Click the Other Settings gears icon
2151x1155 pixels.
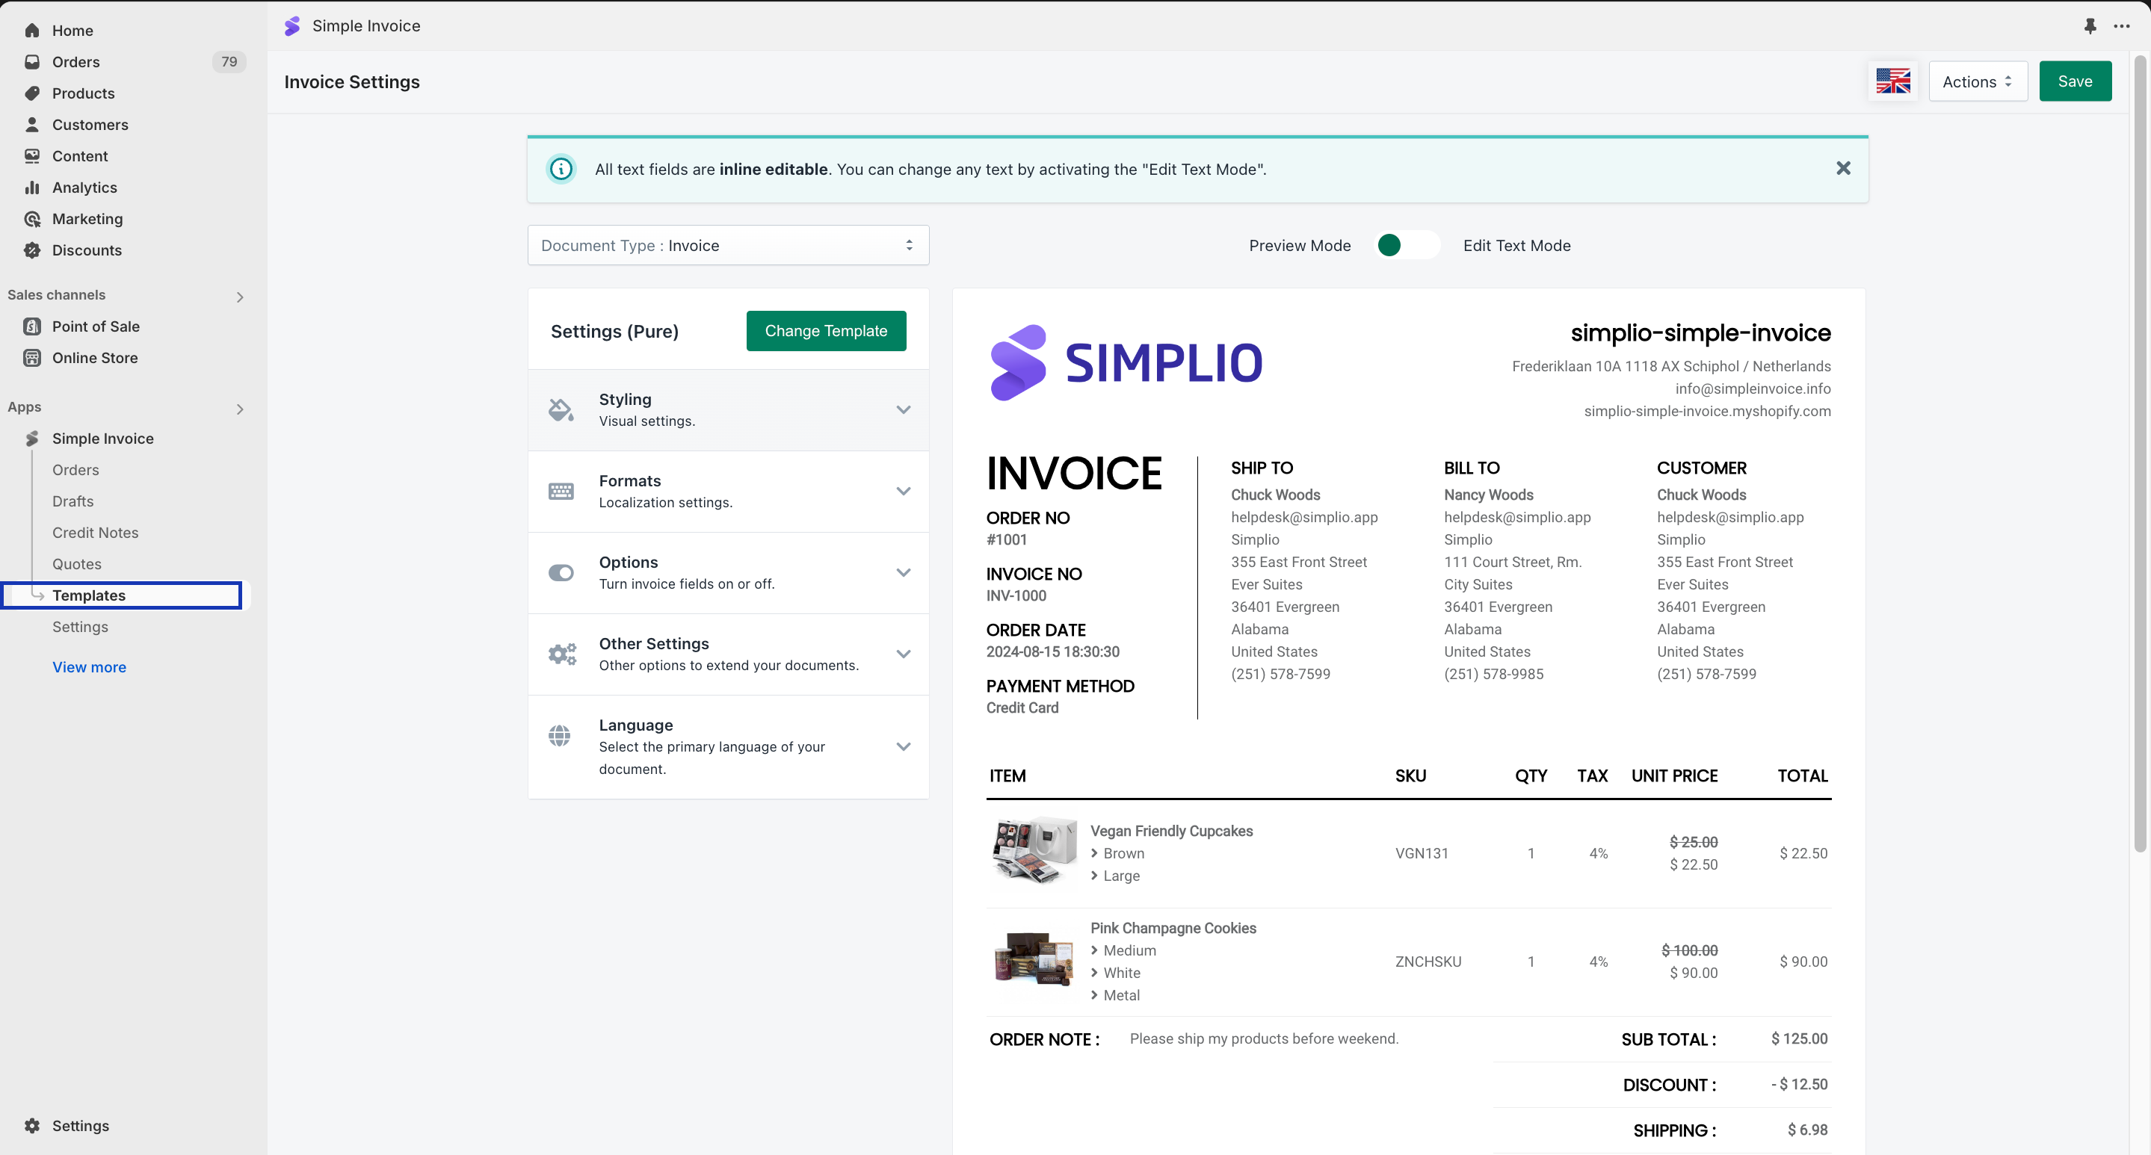point(562,654)
